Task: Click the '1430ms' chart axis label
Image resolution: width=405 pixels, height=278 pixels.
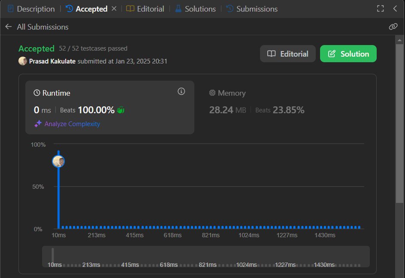Action: coord(325,235)
